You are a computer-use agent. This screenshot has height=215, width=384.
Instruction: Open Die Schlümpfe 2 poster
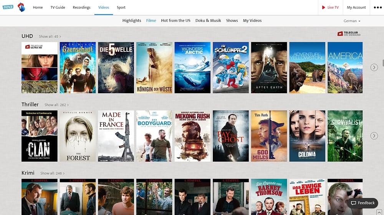[231, 68]
